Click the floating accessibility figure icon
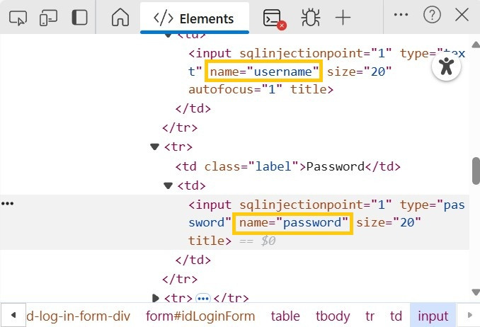480x327 pixels. tap(446, 67)
